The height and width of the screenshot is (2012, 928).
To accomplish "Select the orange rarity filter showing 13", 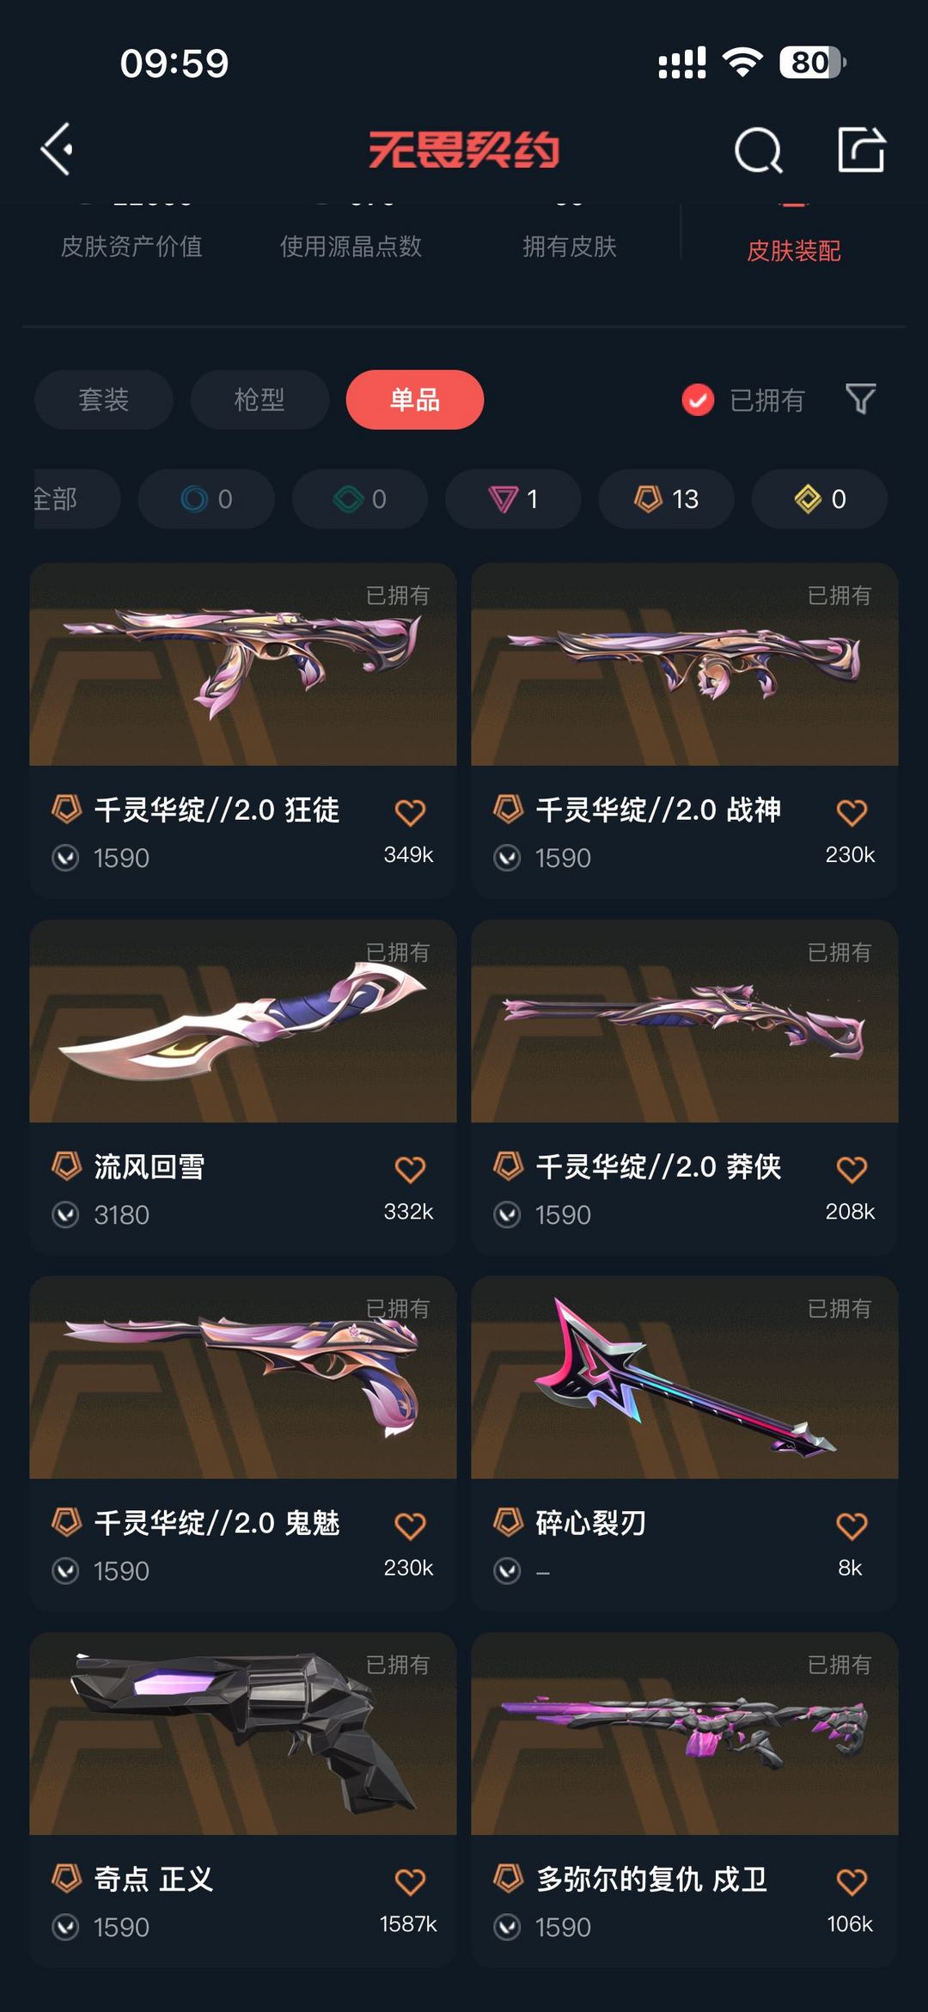I will click(666, 498).
